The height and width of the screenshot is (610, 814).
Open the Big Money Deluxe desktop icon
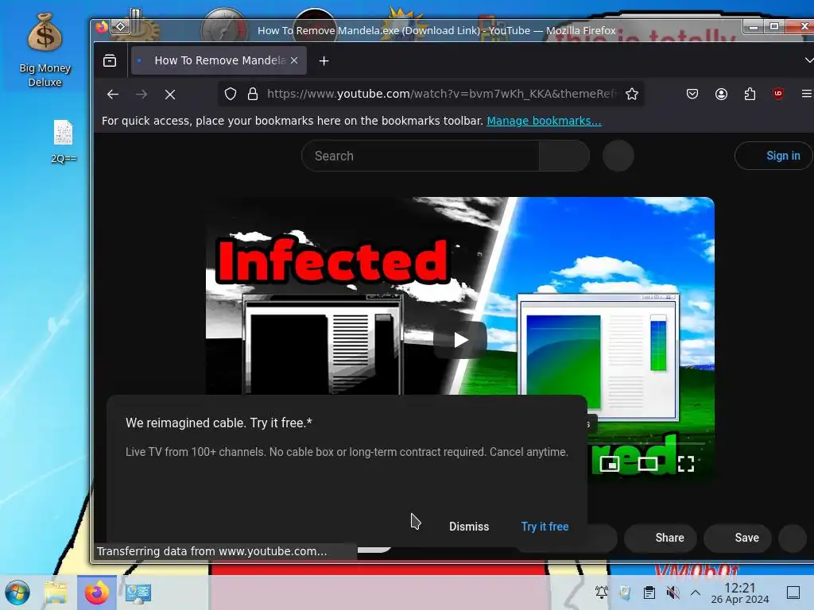coord(45,50)
